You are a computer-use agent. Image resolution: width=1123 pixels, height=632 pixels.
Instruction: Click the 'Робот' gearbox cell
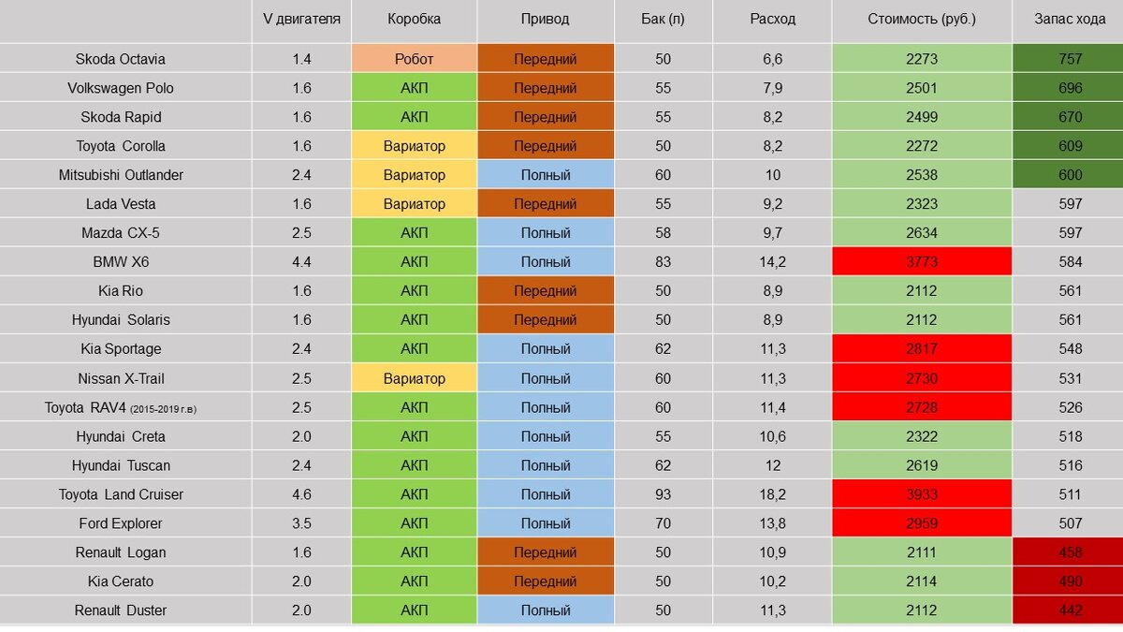point(415,59)
